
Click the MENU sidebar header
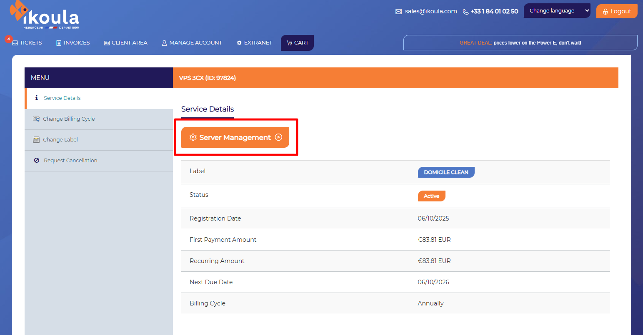click(99, 78)
